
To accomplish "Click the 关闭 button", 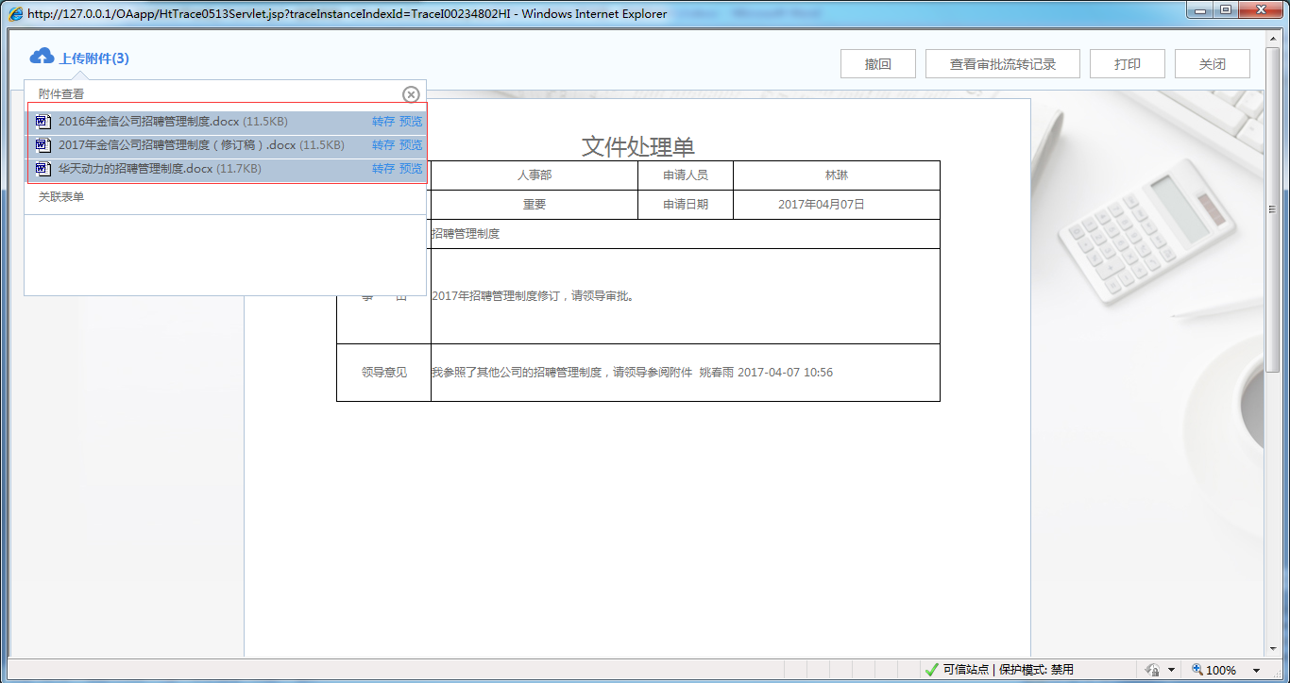I will click(x=1213, y=64).
